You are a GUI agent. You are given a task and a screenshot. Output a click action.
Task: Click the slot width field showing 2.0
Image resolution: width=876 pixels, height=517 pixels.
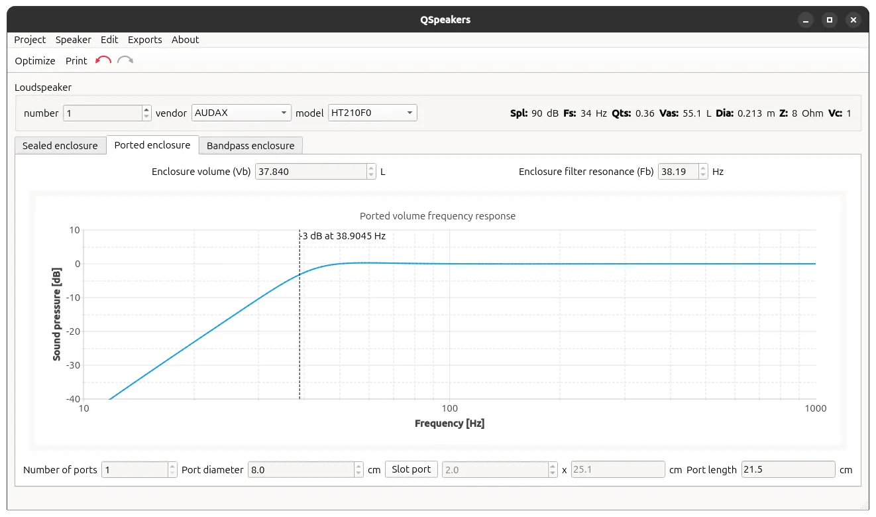click(x=496, y=470)
